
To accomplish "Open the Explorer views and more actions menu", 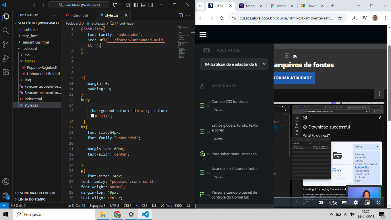I will 55,15.
